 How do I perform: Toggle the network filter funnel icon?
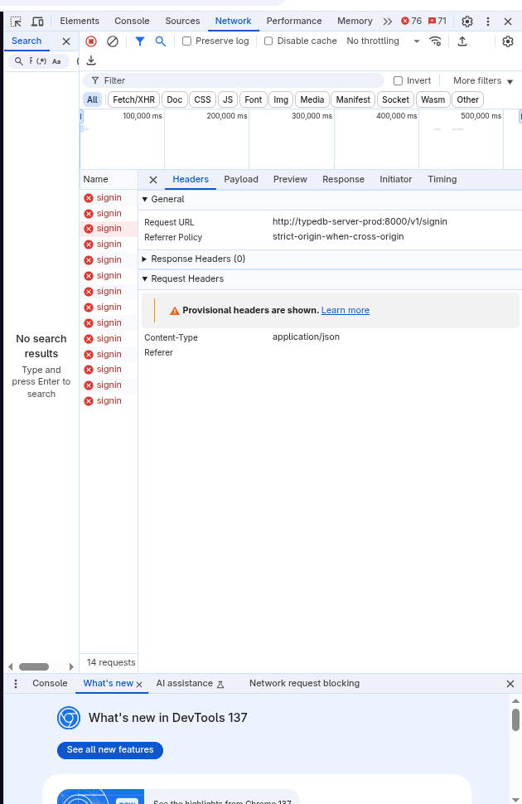139,41
